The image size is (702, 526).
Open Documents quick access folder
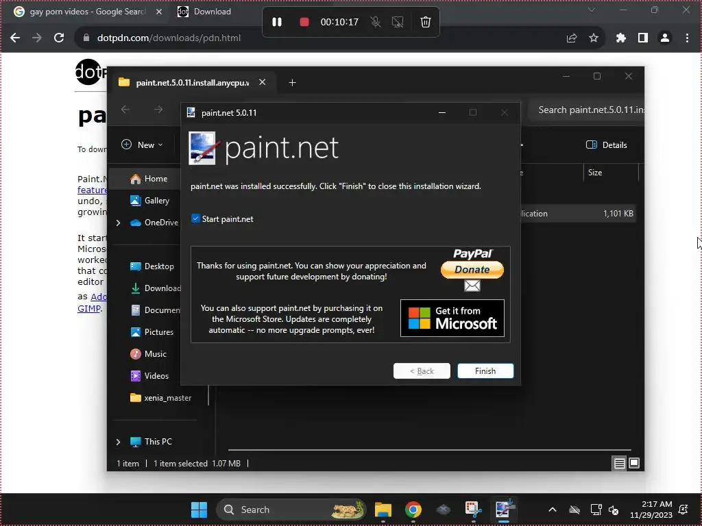click(156, 310)
